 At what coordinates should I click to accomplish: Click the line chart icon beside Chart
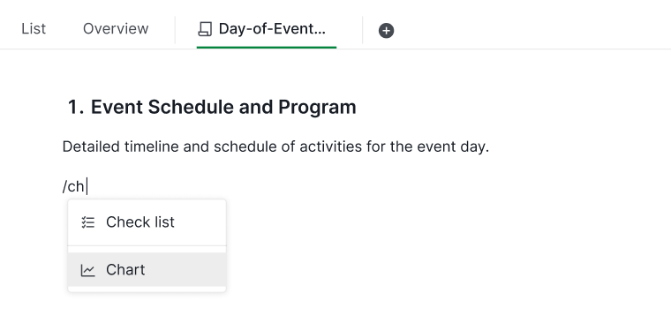point(87,270)
